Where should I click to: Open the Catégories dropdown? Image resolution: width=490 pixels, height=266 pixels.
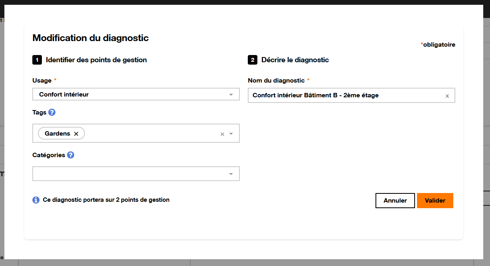(x=231, y=173)
